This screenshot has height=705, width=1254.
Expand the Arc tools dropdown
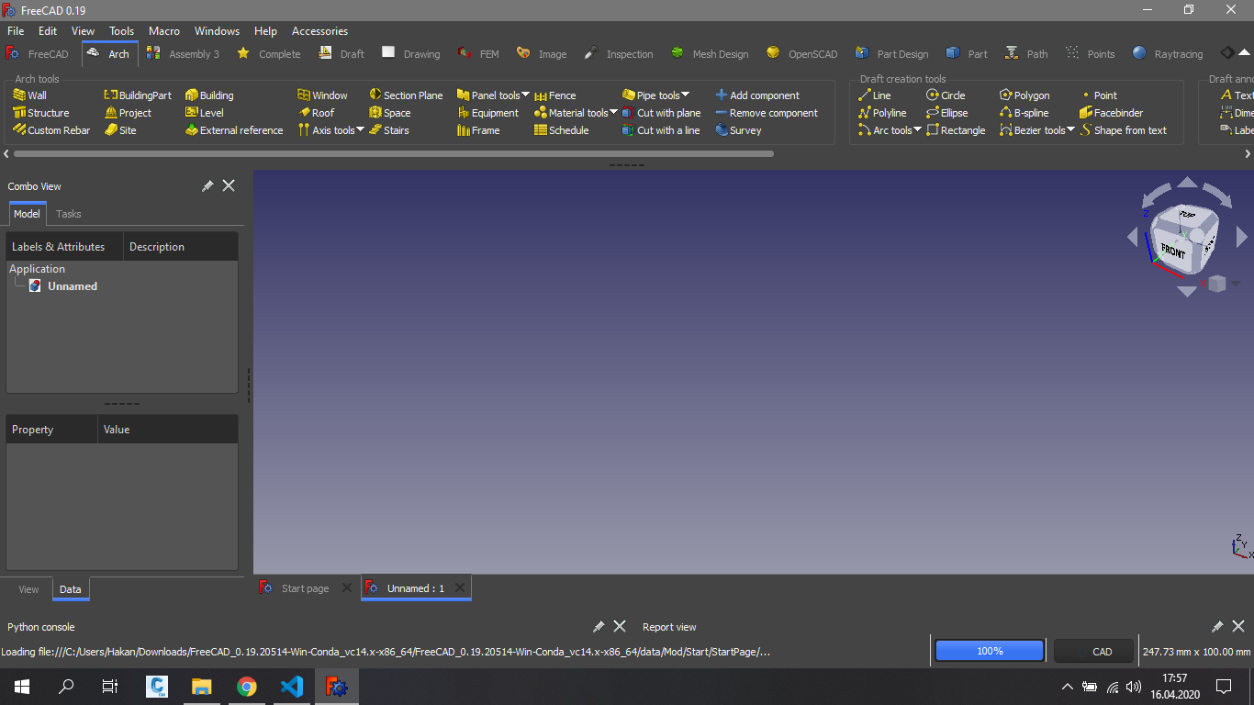click(917, 130)
